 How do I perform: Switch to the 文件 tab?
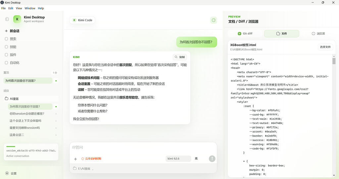pyautogui.click(x=281, y=33)
